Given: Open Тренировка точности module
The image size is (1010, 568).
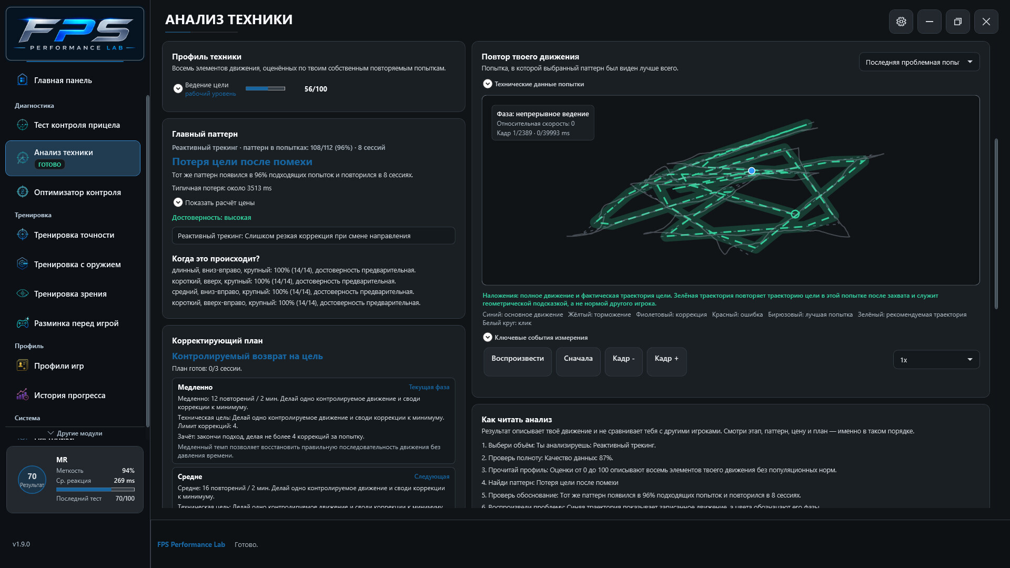Looking at the screenshot, I should (74, 235).
